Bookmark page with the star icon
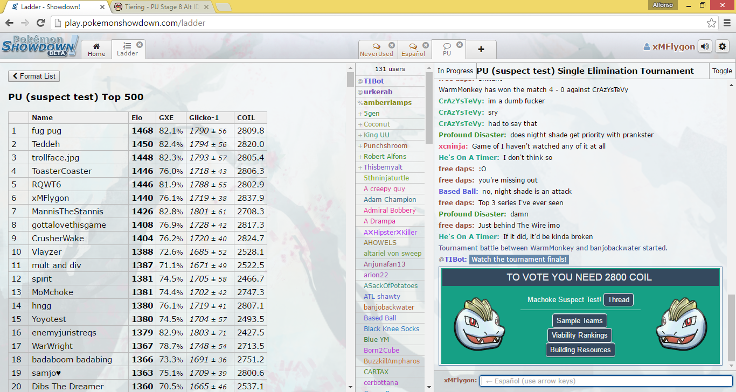Screen dimensions: 736x392 tap(711, 23)
